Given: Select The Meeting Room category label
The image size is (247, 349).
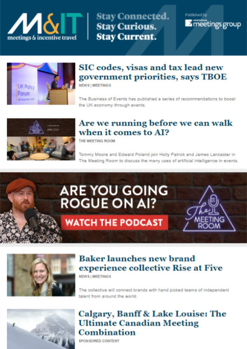Looking at the screenshot, I should point(97,141).
